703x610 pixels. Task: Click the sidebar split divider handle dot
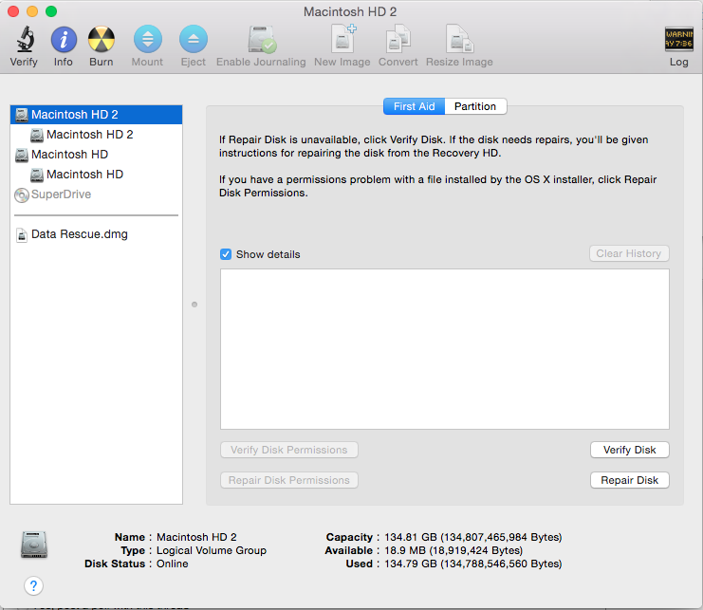point(194,305)
